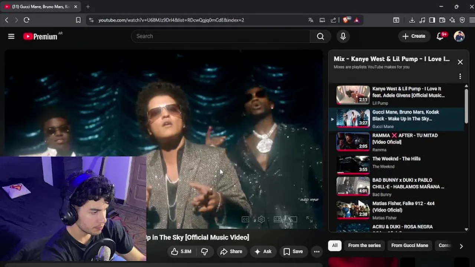Open the Mix panel three-dot menu

click(460, 76)
